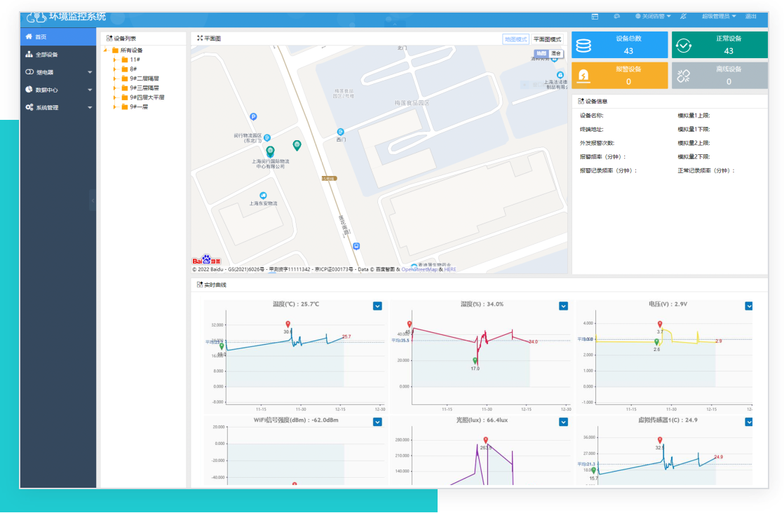Switch to 平面图模式 floor plan mode
This screenshot has width=784, height=513.
point(548,39)
